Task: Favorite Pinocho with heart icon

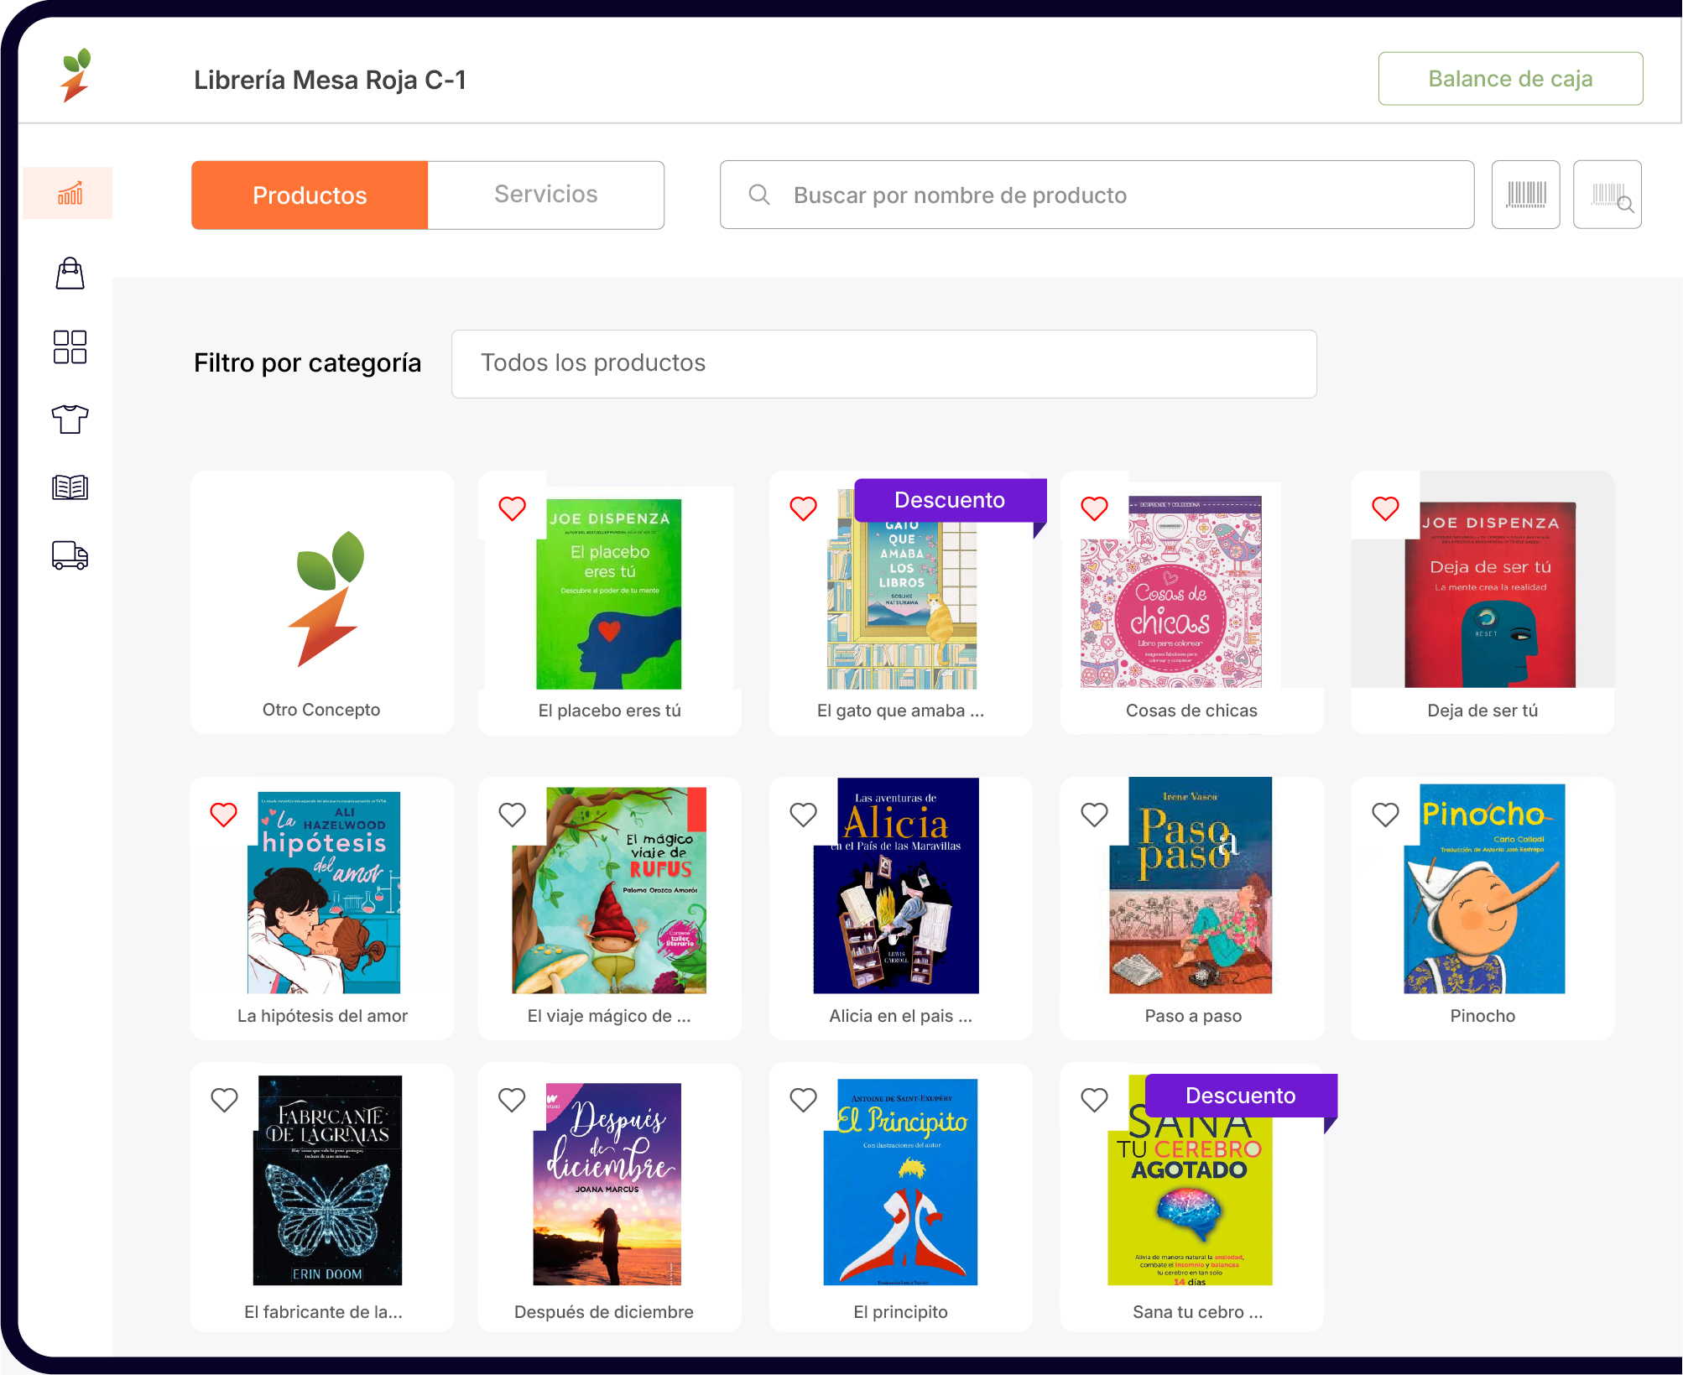Action: [1385, 815]
